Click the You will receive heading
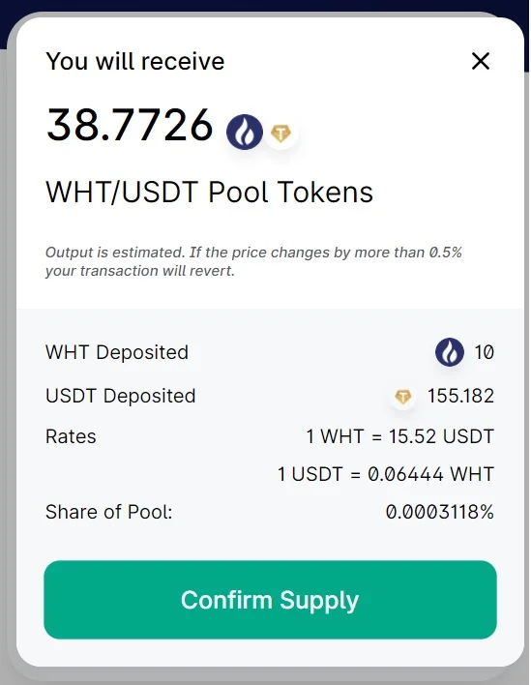Screen dimensions: 531x685 pyautogui.click(x=135, y=61)
